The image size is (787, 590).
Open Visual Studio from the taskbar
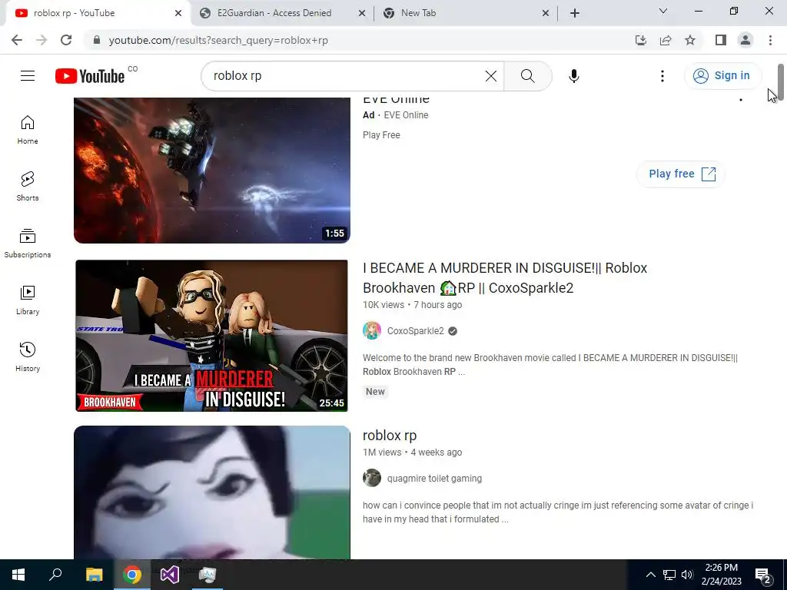[x=170, y=575]
